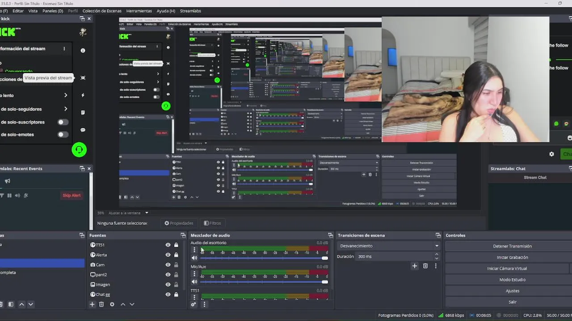
Task: Hide the TTS1 source
Action: (x=168, y=245)
